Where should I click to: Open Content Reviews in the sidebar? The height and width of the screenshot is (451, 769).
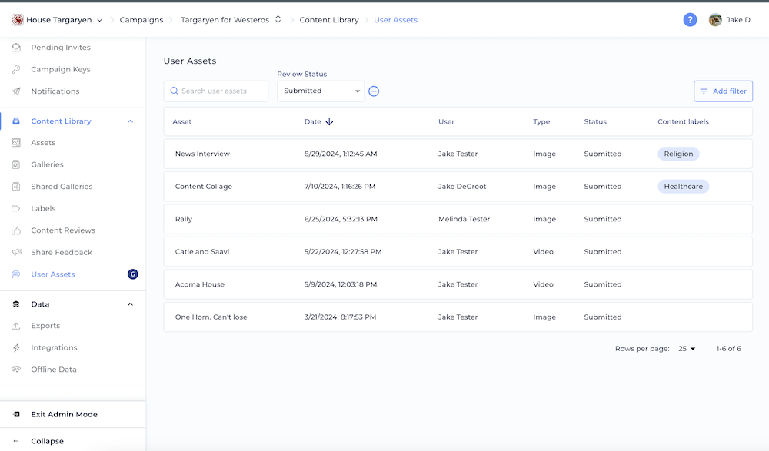pos(63,230)
